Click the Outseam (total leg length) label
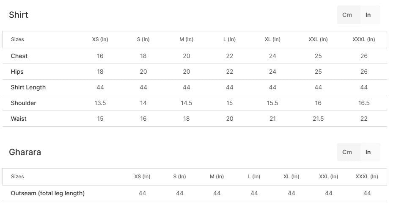396x216 pixels. tap(48, 193)
